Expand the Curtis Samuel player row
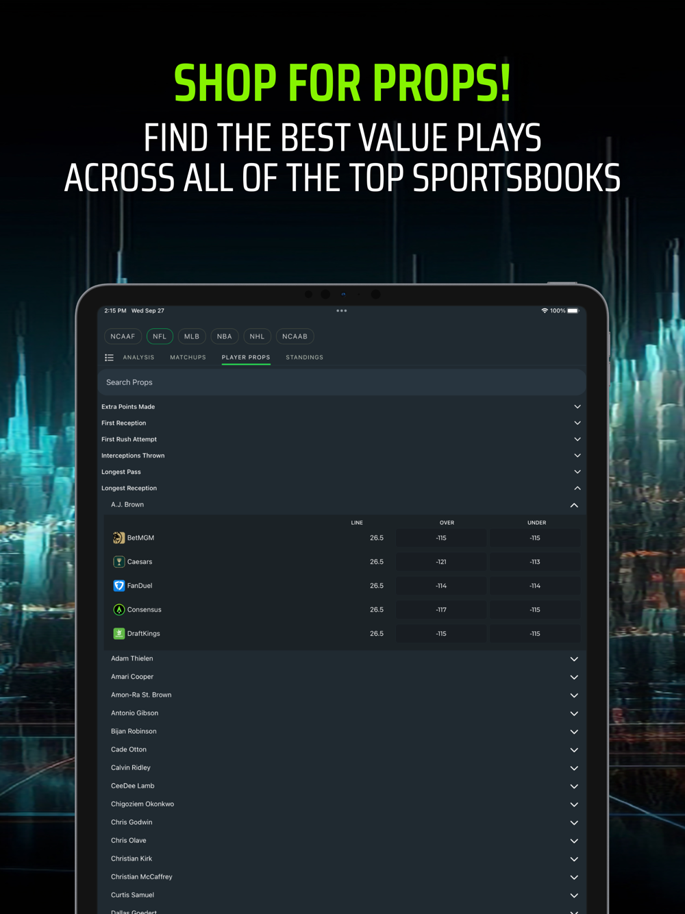Screen dimensions: 685x914 (345, 896)
